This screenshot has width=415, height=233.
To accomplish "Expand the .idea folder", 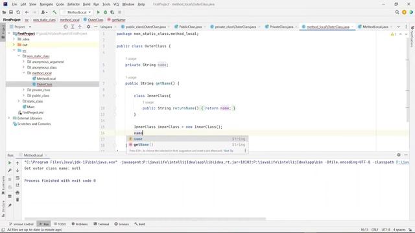I will pos(14,39).
